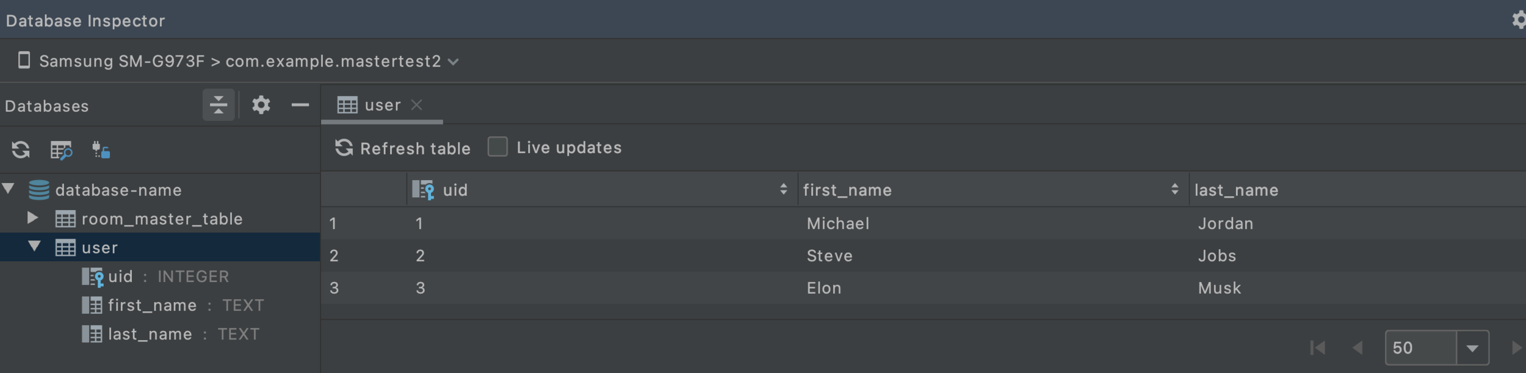Open new query tab icon
This screenshot has height=373, width=1526.
click(x=61, y=150)
